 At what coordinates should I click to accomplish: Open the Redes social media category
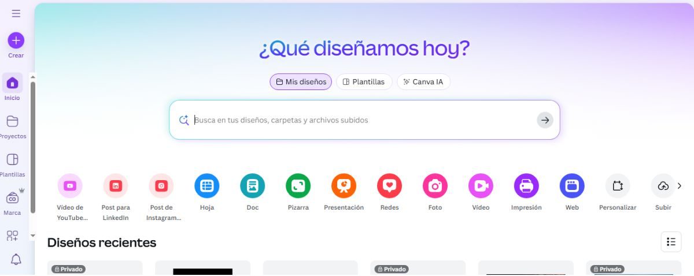[x=389, y=186]
